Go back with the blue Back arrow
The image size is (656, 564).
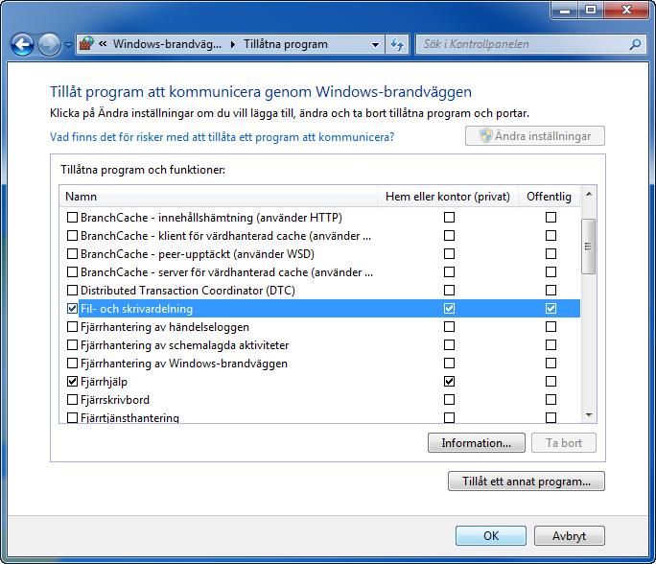(22, 44)
